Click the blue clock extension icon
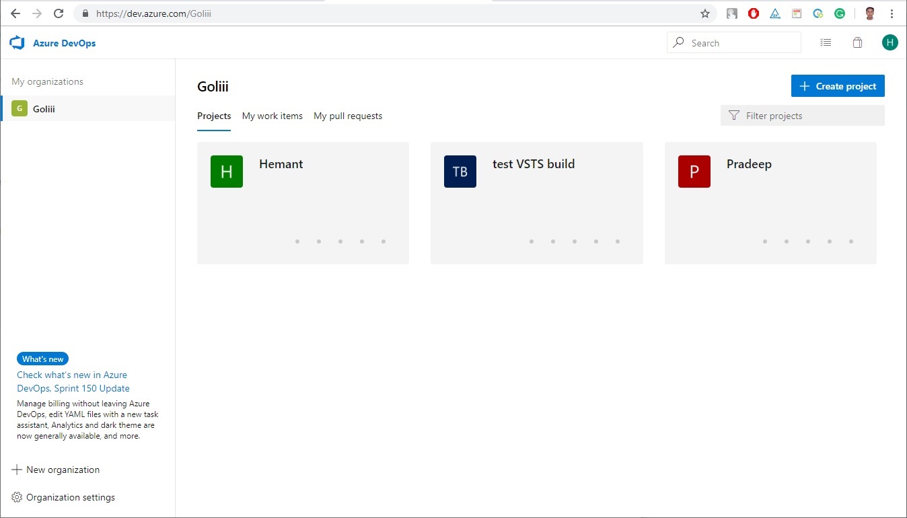Screen dimensions: 907x518 tap(818, 13)
